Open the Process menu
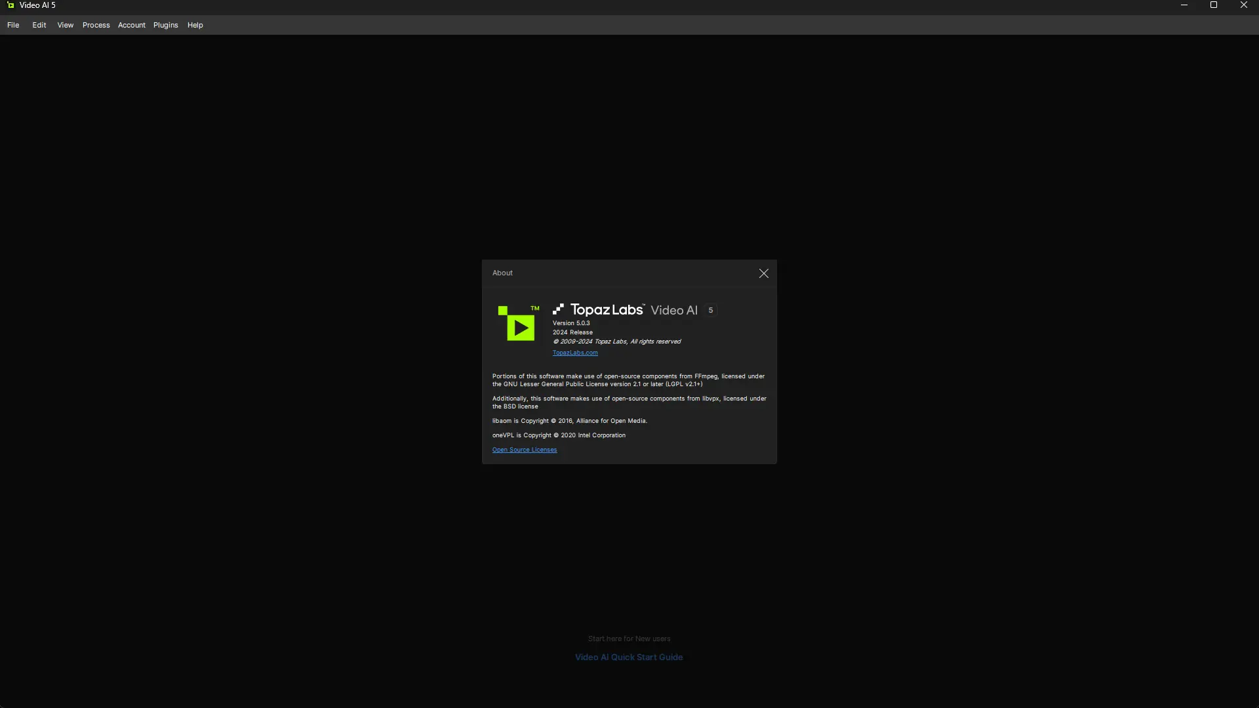Screen dimensions: 1259x708 (96, 25)
